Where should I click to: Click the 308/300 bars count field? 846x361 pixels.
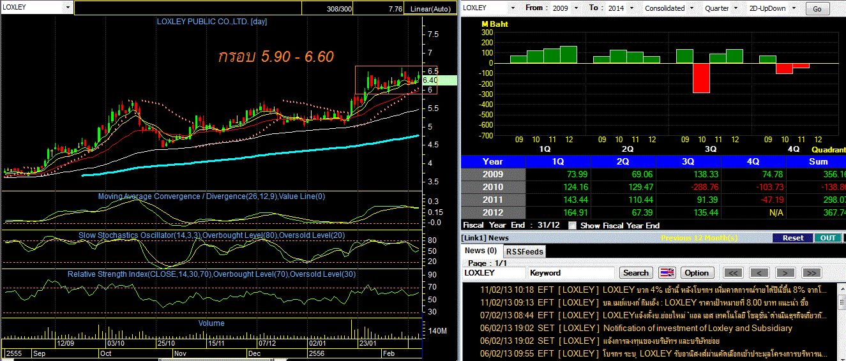[328, 9]
